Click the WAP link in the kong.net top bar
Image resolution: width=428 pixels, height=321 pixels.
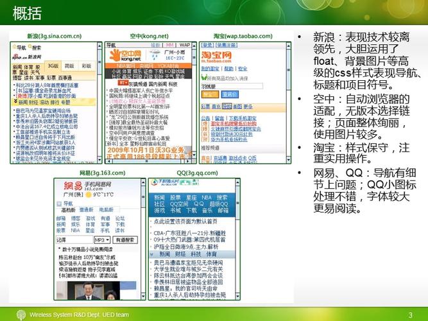184,45
